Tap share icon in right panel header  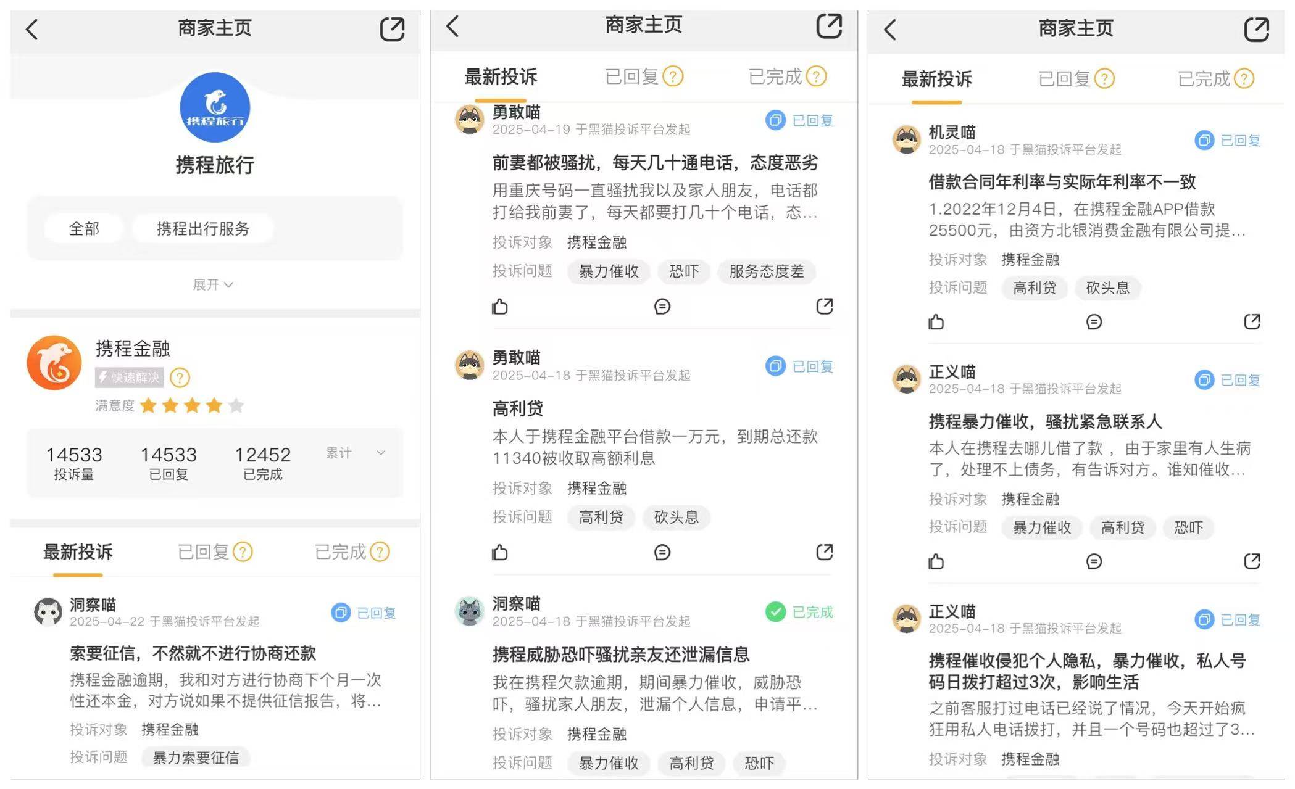1257,29
